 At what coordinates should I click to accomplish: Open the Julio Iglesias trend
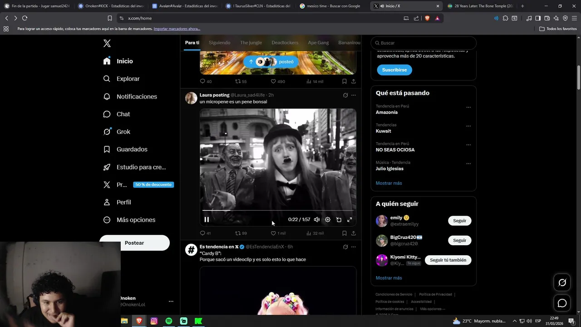pyautogui.click(x=389, y=168)
